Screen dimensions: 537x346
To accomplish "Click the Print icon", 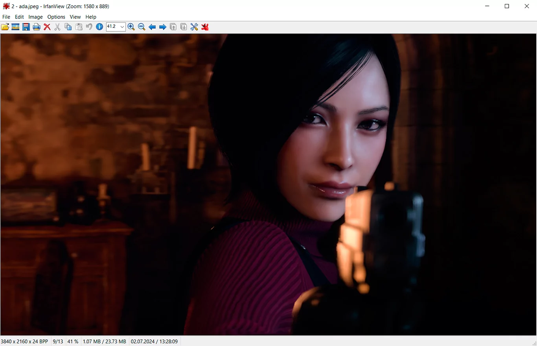I will [x=37, y=27].
